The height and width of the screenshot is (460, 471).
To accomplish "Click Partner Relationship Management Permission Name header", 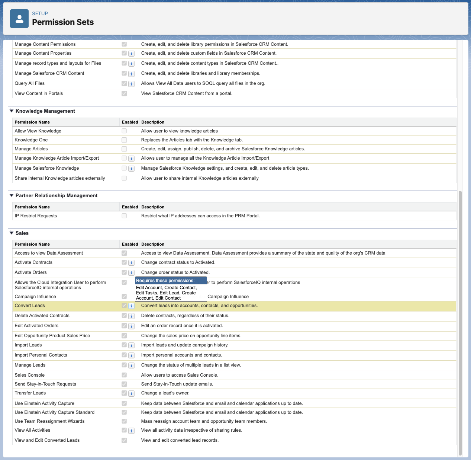I will pos(32,207).
